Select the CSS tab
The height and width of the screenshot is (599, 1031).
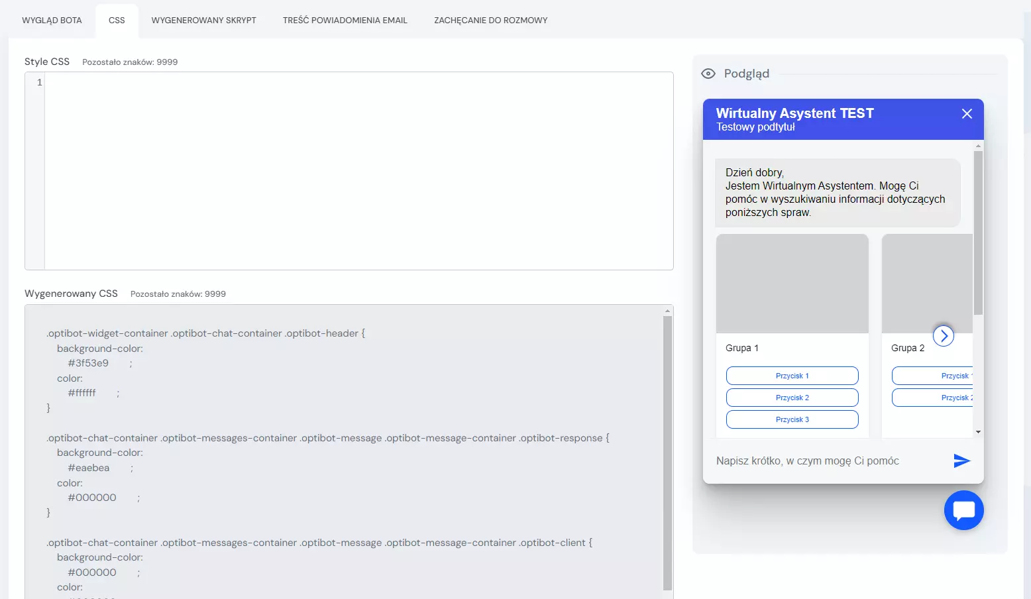coord(117,21)
